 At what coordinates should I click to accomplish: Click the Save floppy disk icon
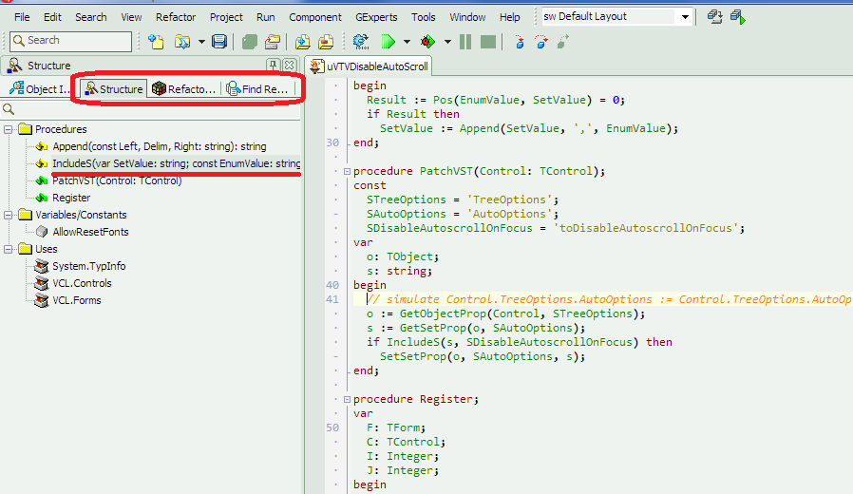[219, 42]
